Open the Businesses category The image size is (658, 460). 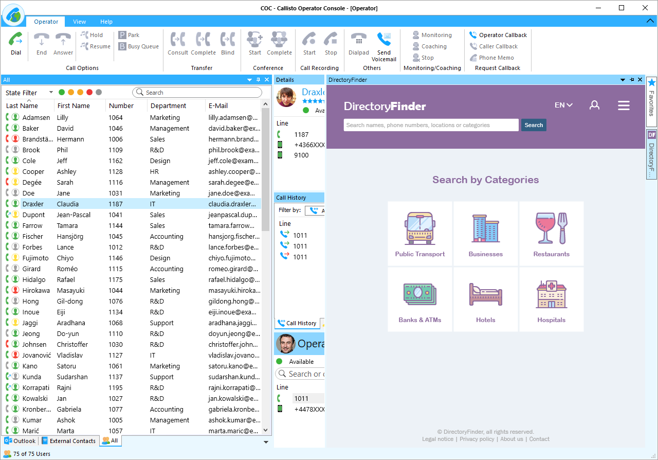(486, 234)
